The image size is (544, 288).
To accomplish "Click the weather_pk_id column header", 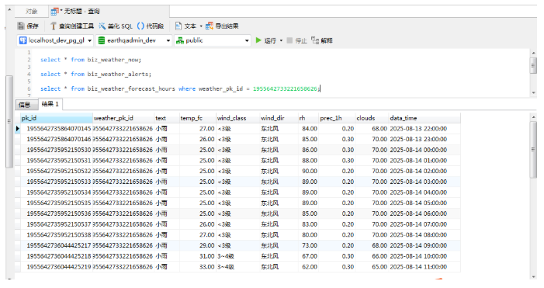I will point(123,118).
